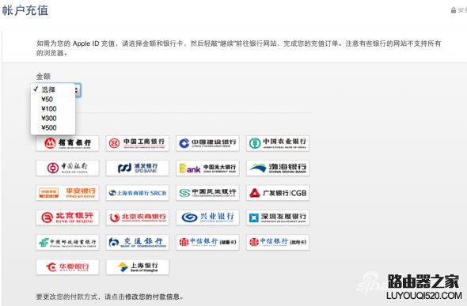This screenshot has height=306, width=467.
Task: Select Agricultural Bank 中国农业银行 logo
Action: (278, 143)
